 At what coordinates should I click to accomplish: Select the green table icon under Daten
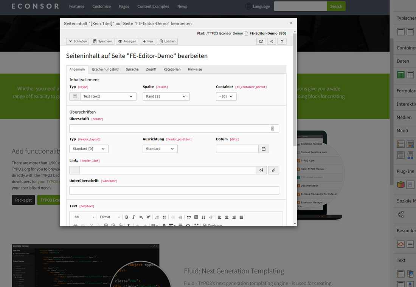[401, 74]
